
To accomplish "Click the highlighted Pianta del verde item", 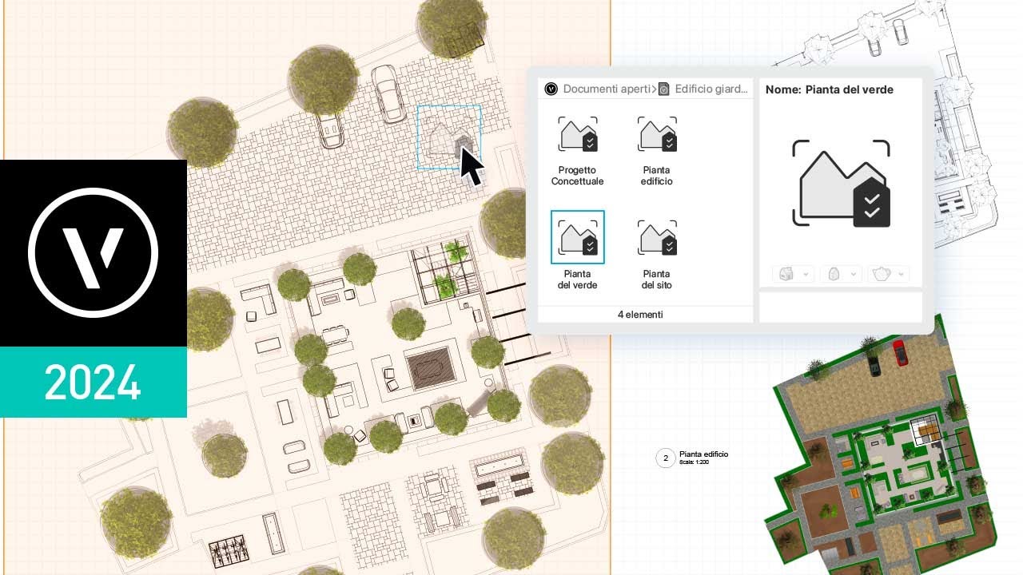I will click(577, 250).
